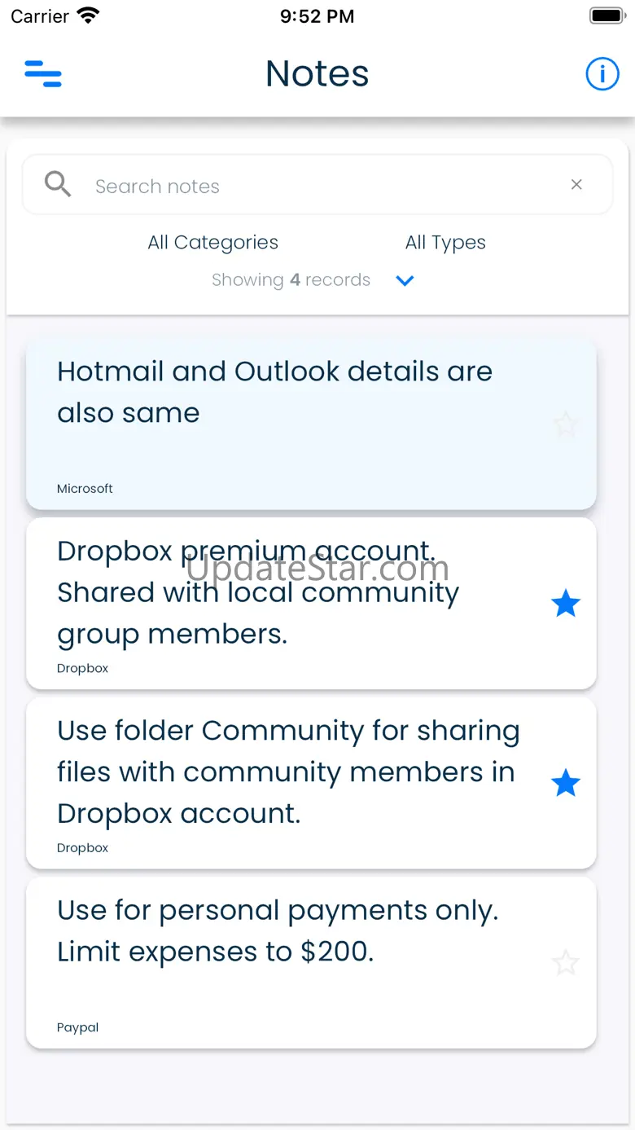Click the Showing 4 records text

click(x=291, y=279)
